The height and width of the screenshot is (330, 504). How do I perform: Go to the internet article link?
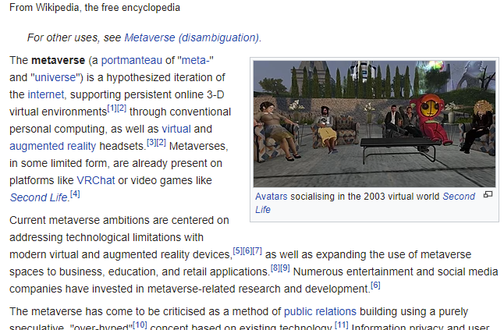click(46, 94)
